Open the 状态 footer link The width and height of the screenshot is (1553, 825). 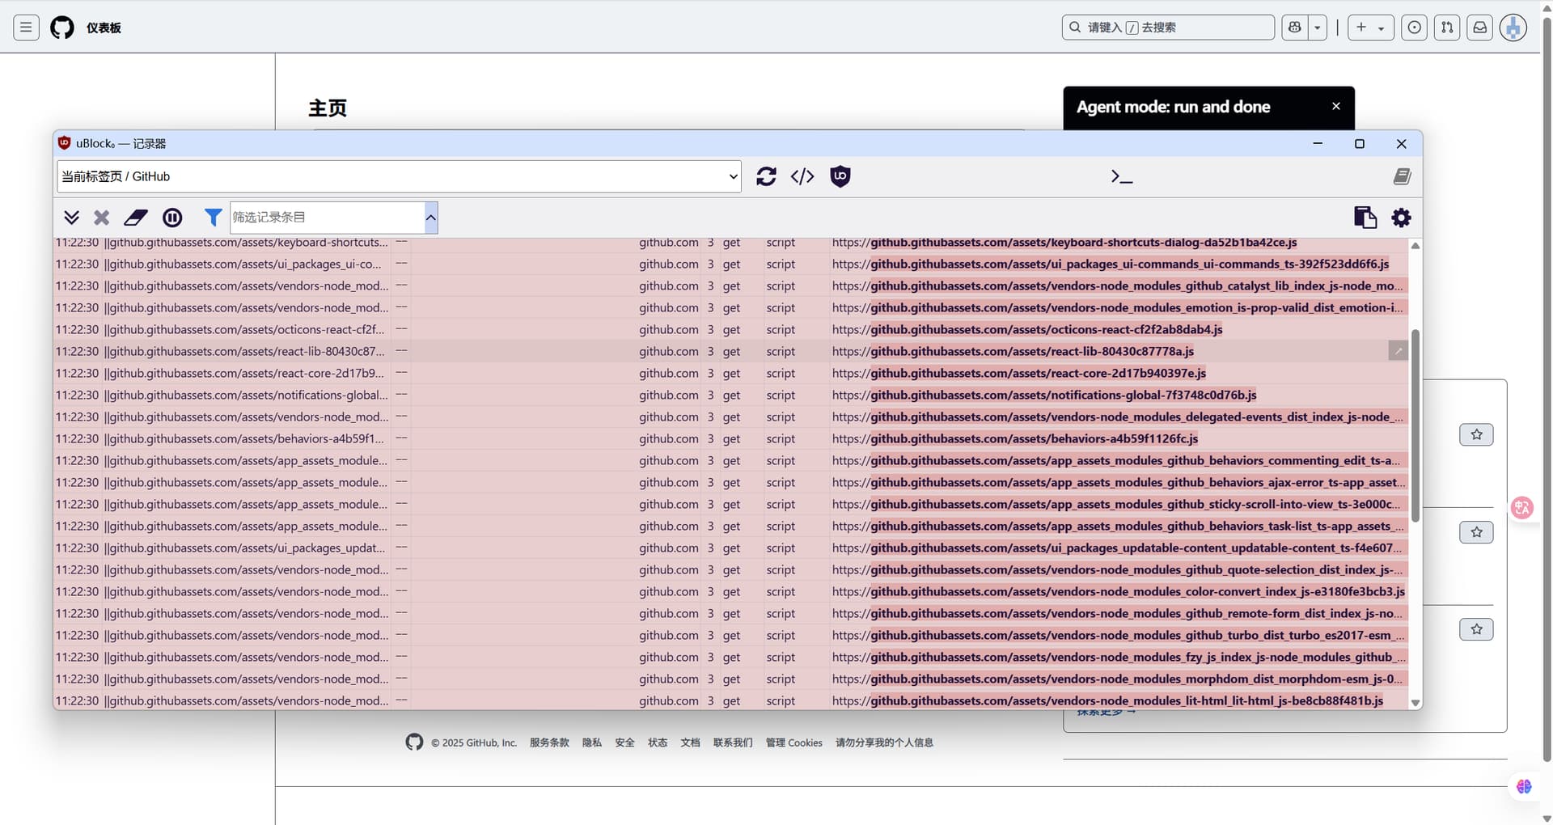pyautogui.click(x=658, y=742)
